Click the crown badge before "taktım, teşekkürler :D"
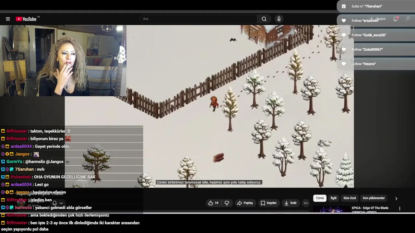The height and width of the screenshot is (233, 415). (x=3, y=131)
